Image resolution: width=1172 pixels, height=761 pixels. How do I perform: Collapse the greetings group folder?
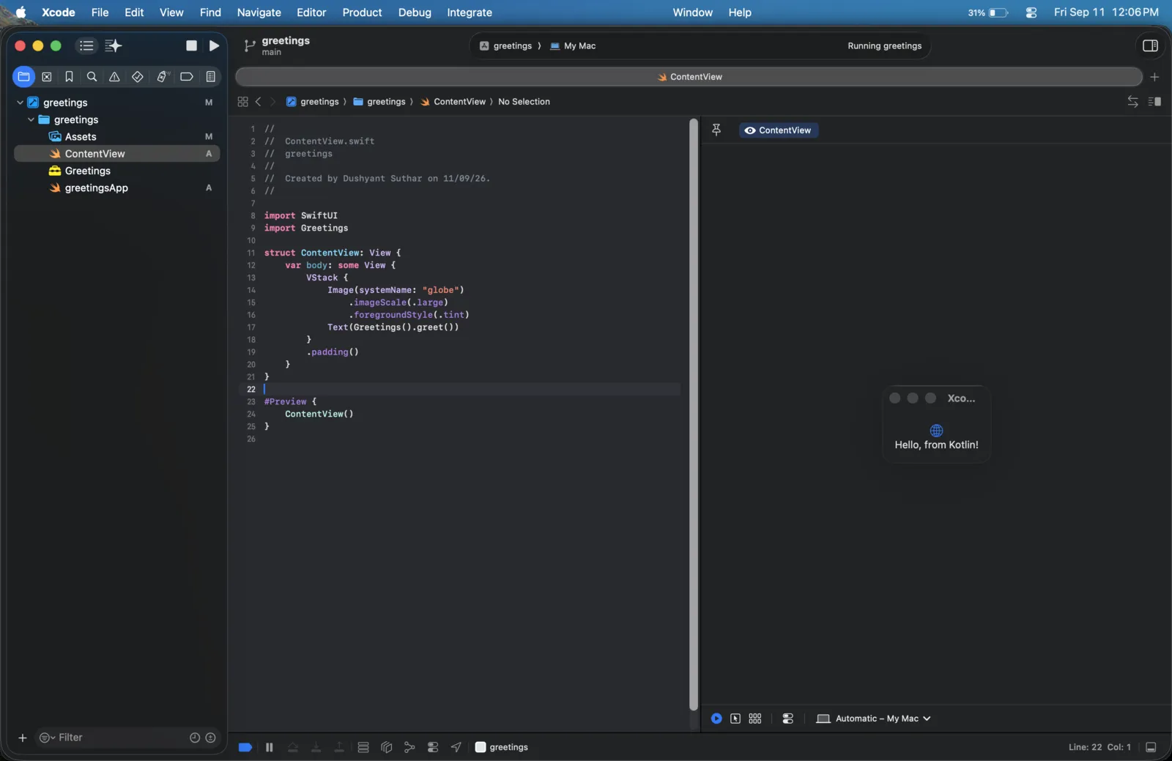coord(31,119)
